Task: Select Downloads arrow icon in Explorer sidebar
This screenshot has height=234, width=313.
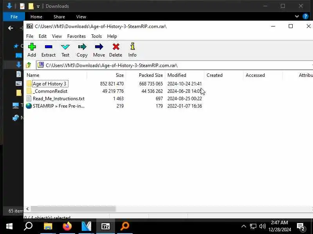Action: [x=19, y=65]
